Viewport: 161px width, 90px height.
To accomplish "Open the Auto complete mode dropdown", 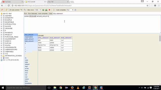I will pyautogui.click(x=70, y=10).
